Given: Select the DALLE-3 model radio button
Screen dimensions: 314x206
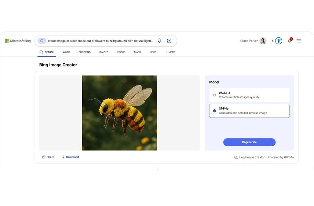Looking at the screenshot, I should point(215,95).
